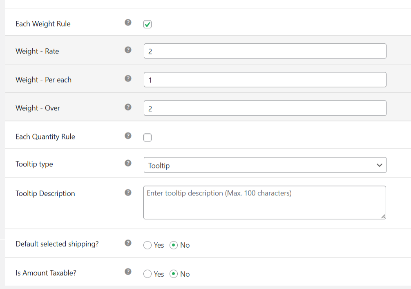The width and height of the screenshot is (411, 289).
Task: Click help icon for Default selected shipping
Action: pyautogui.click(x=128, y=243)
